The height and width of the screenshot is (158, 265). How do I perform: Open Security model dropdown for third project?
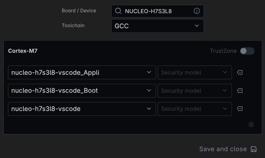(195, 109)
